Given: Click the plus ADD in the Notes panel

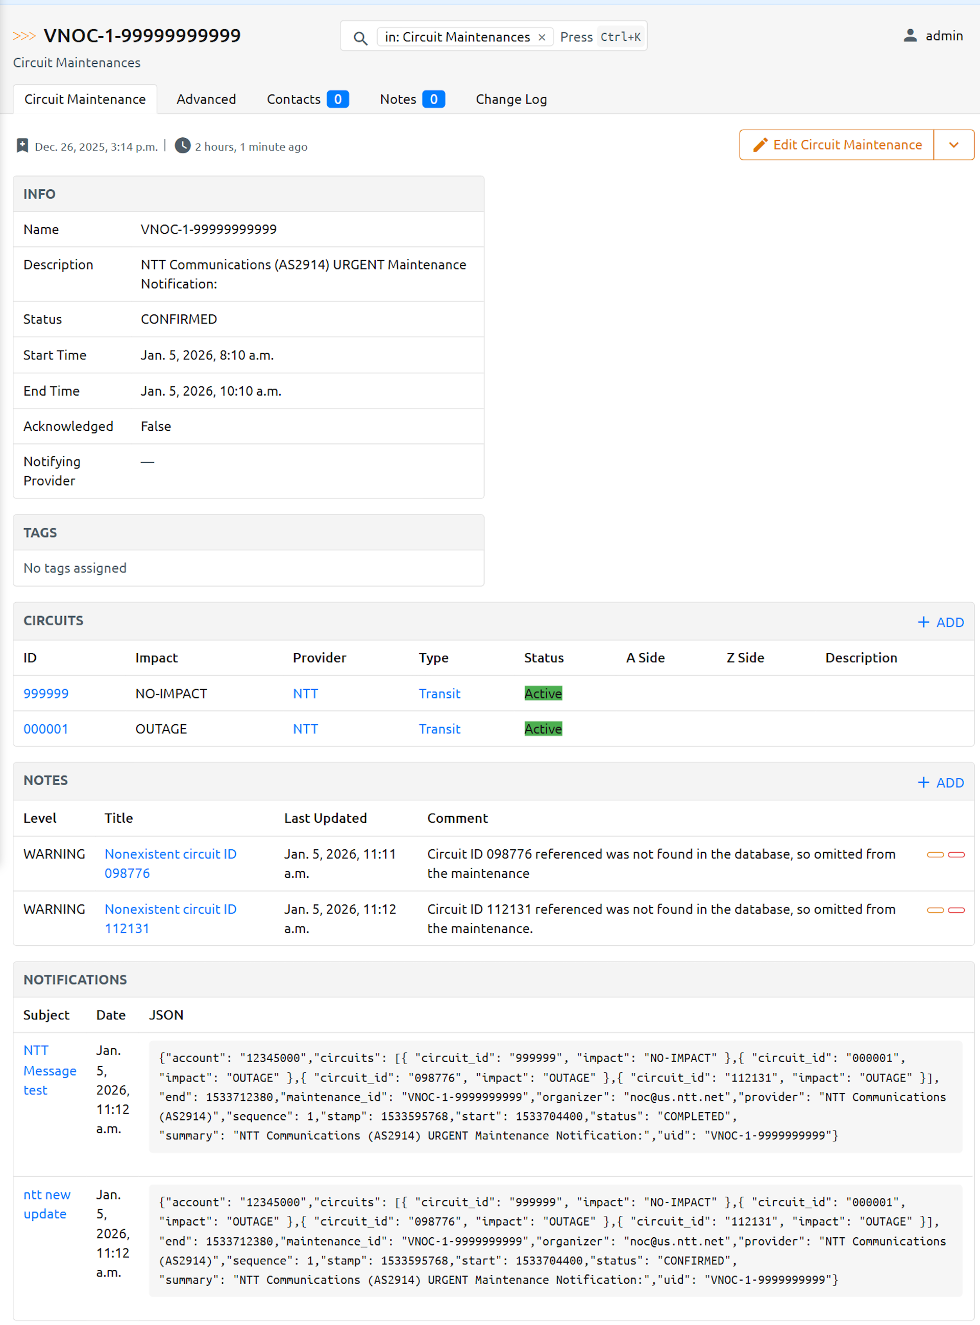Looking at the screenshot, I should coord(940,782).
